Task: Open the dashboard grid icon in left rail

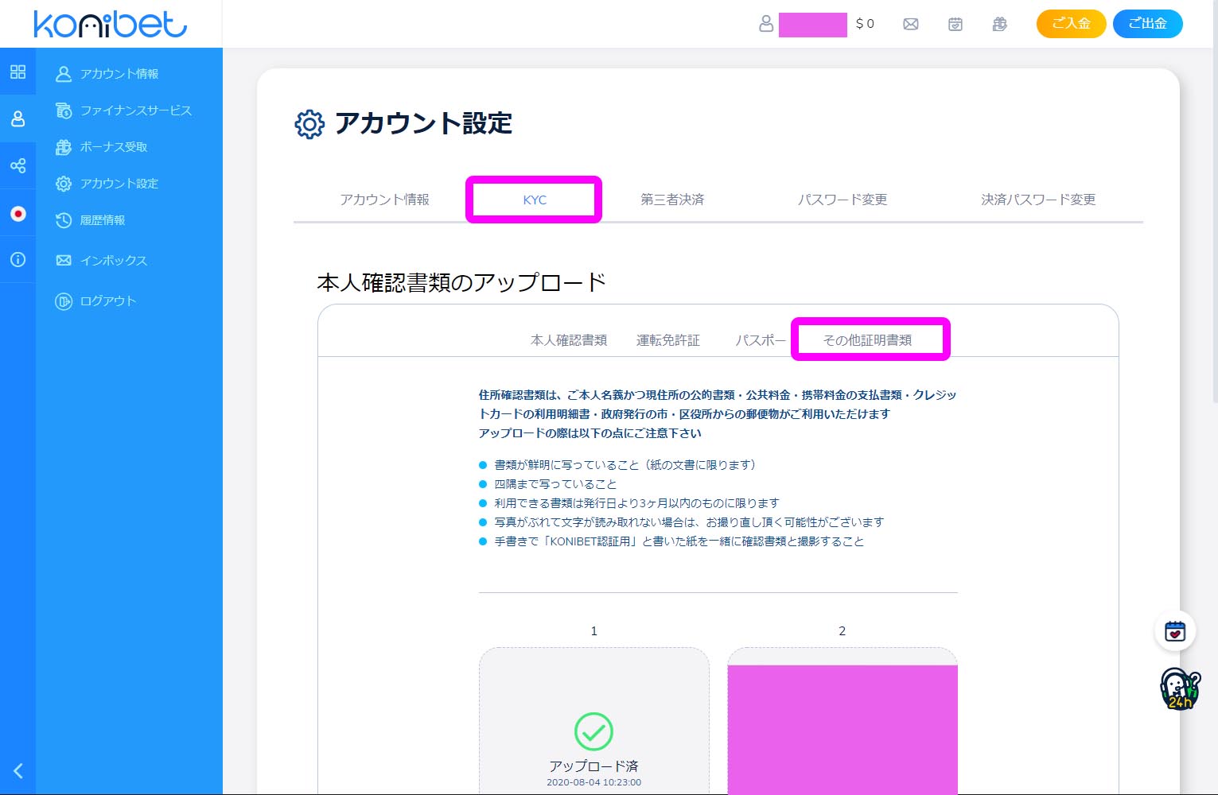Action: coord(18,72)
